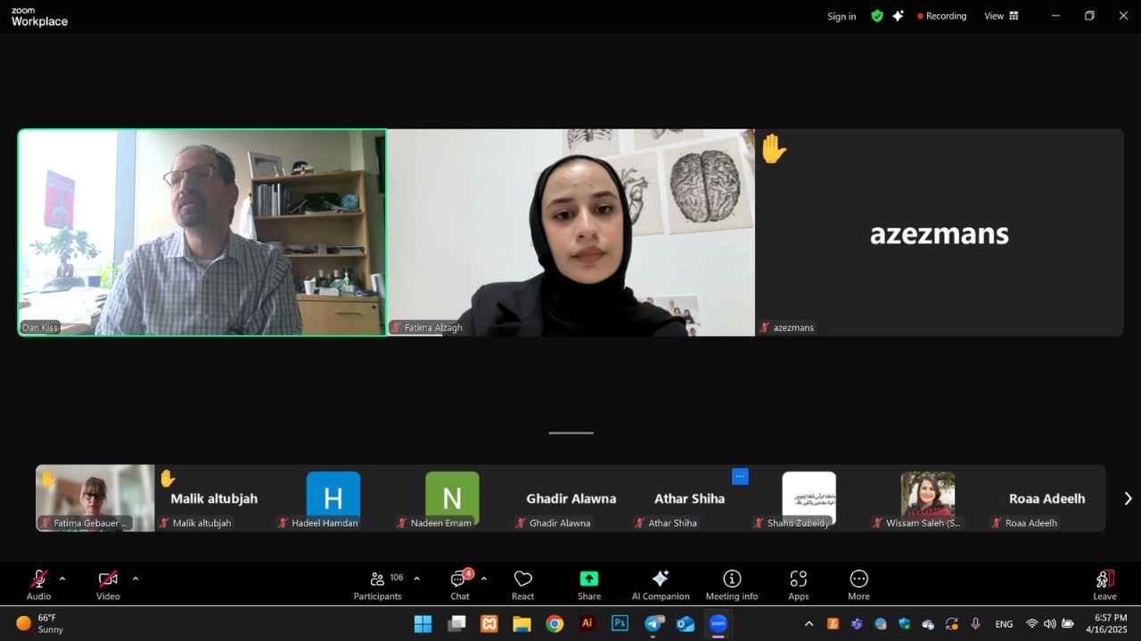The image size is (1141, 641).
Task: Expand the arrow next to Participants
Action: 416,579
